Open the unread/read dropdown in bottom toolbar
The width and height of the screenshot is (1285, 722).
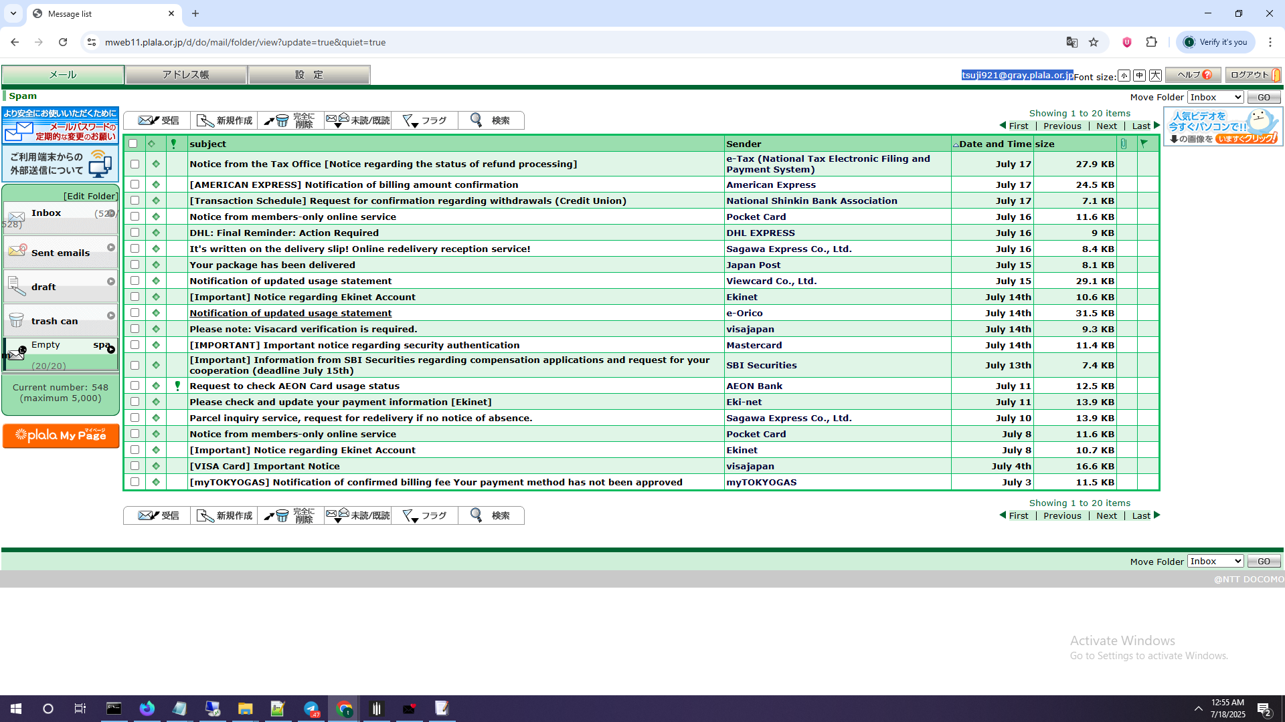pos(358,515)
